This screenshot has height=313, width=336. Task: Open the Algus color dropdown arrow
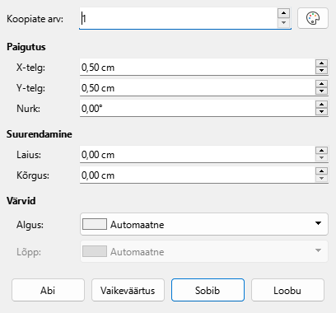318,223
